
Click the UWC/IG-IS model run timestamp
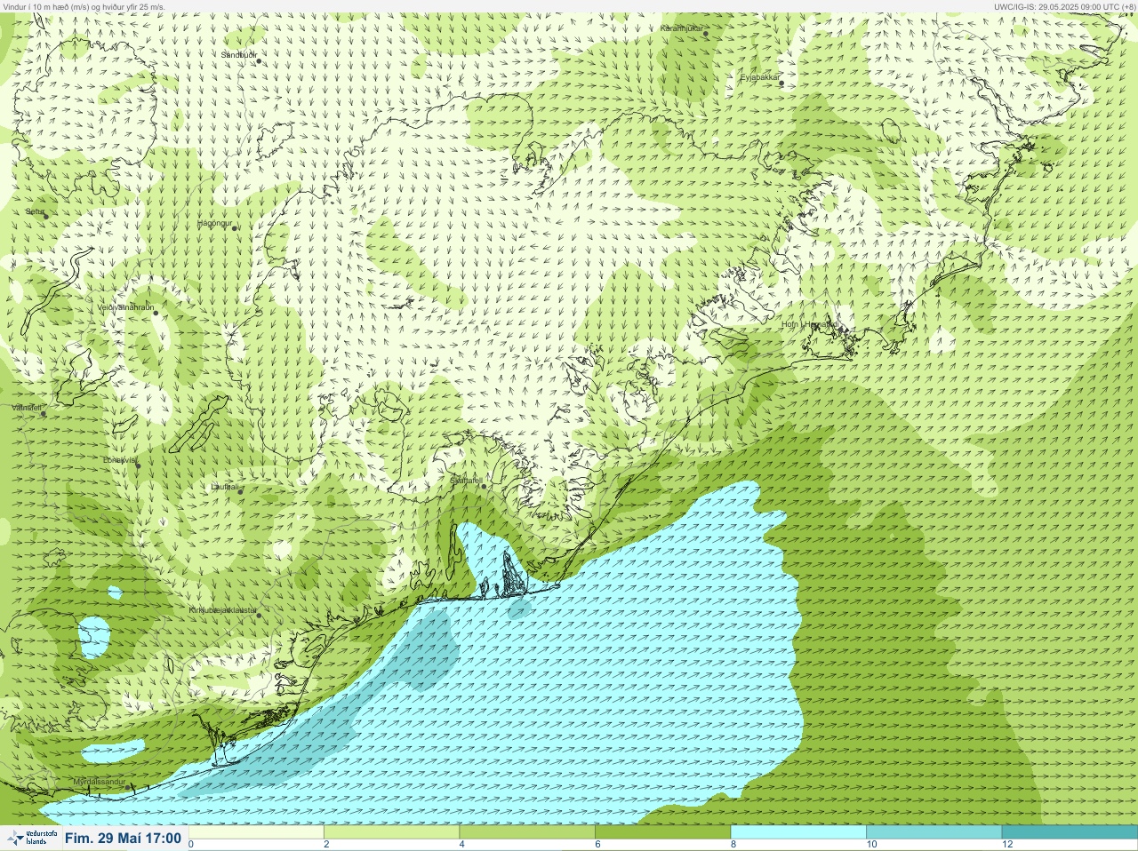[x=1064, y=6]
